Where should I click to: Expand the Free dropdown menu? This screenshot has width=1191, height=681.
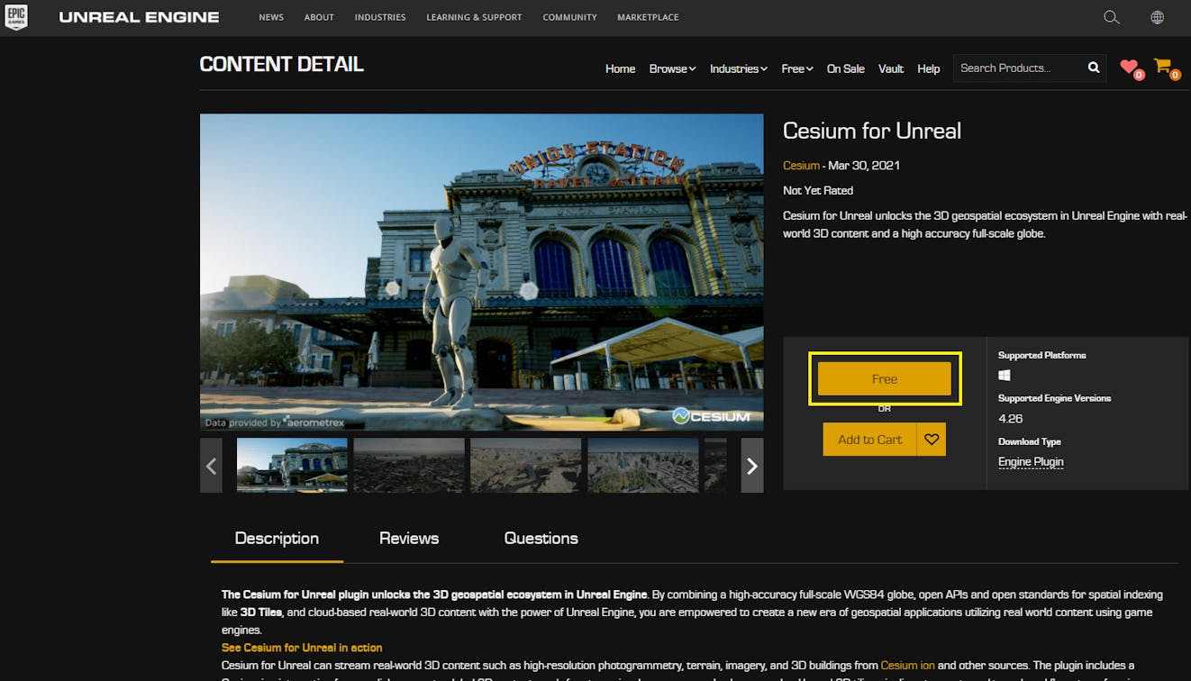(x=796, y=68)
